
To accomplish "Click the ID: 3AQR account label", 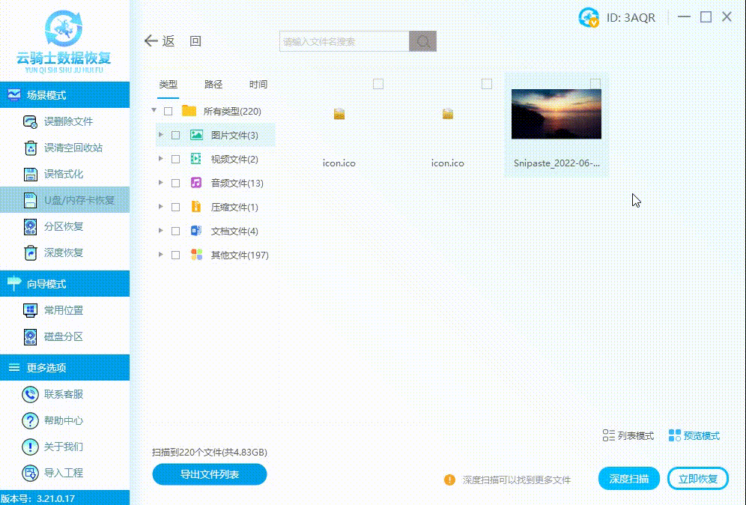I will tap(631, 18).
